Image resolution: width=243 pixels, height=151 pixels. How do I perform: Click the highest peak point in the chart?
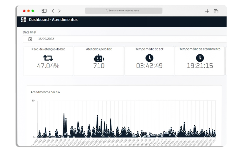64,114
